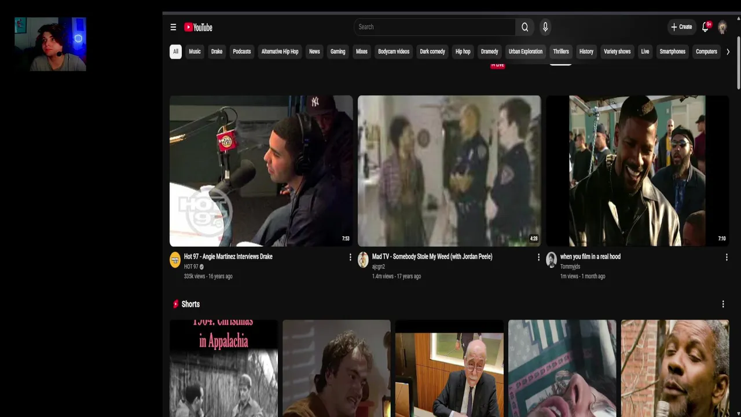Open the Mad TV Jordan Peele thumbnail
741x417 pixels.
[x=449, y=171]
